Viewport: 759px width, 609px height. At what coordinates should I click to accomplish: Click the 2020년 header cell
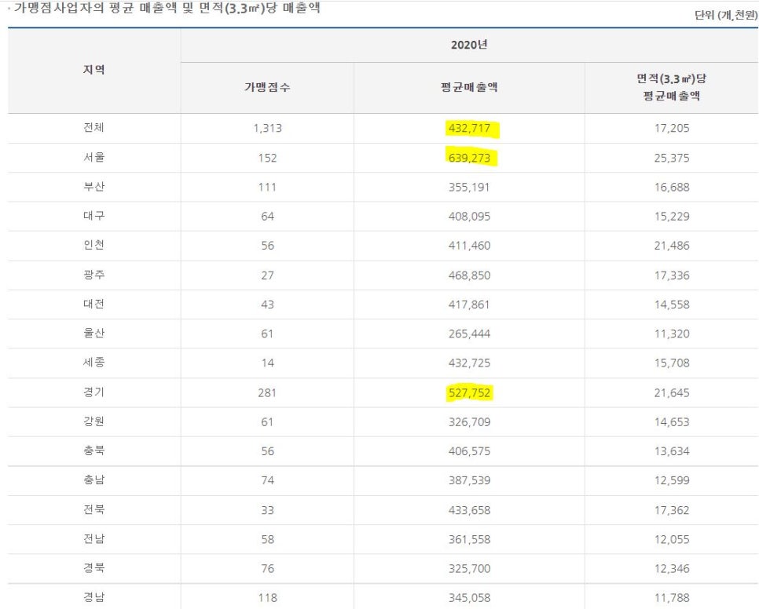(x=469, y=45)
